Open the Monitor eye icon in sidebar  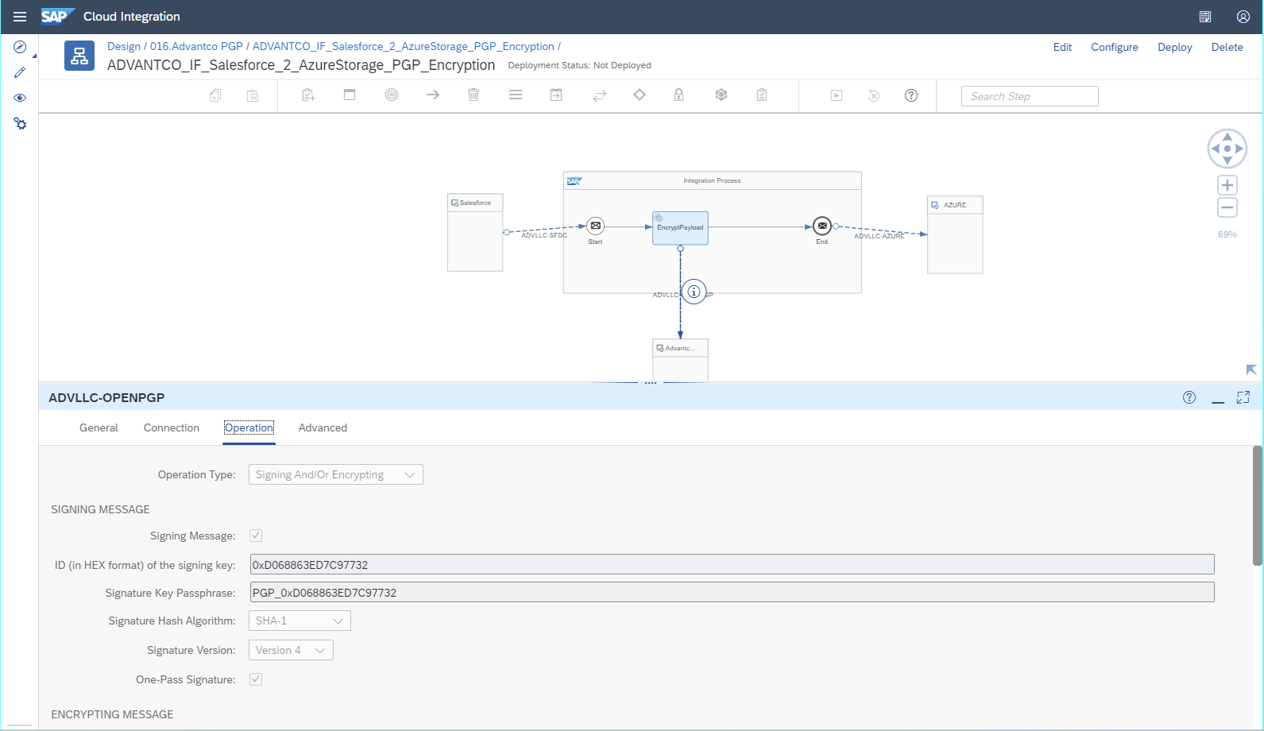[20, 98]
